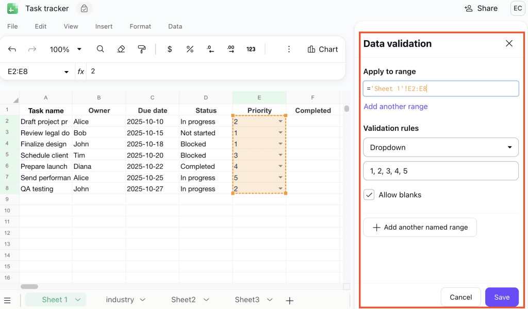
Task: Open search in the sheet
Action: click(100, 49)
